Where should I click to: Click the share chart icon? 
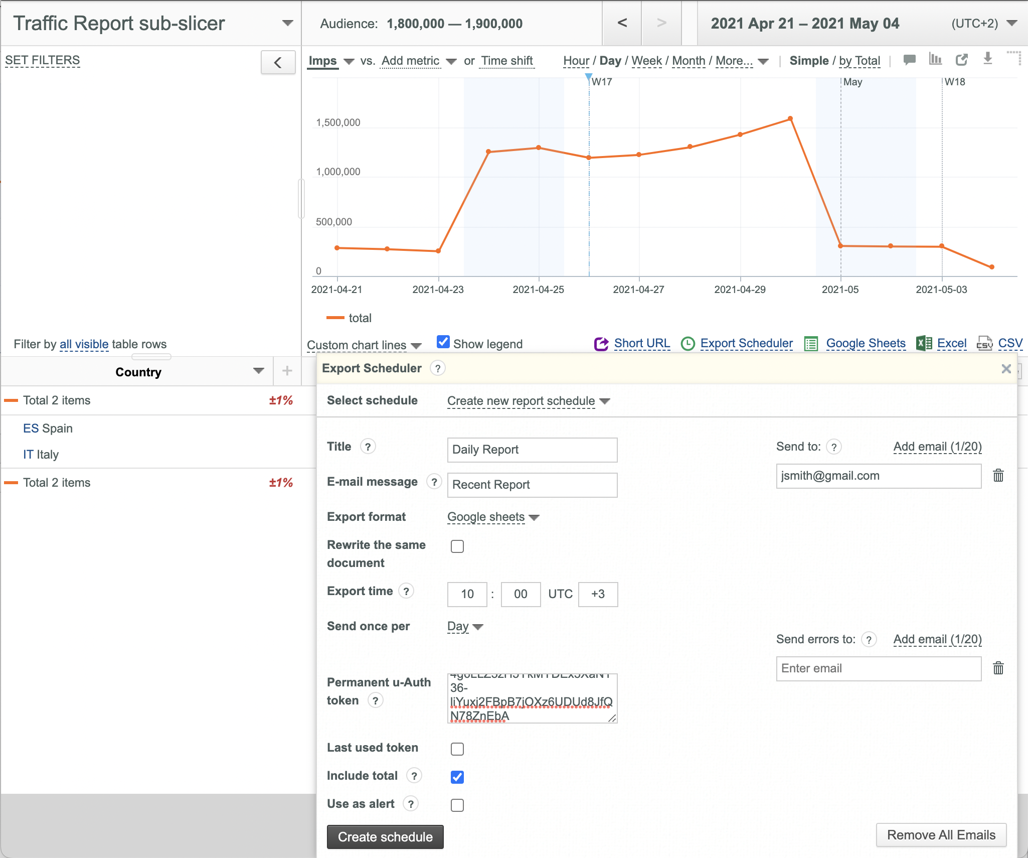pyautogui.click(x=961, y=60)
